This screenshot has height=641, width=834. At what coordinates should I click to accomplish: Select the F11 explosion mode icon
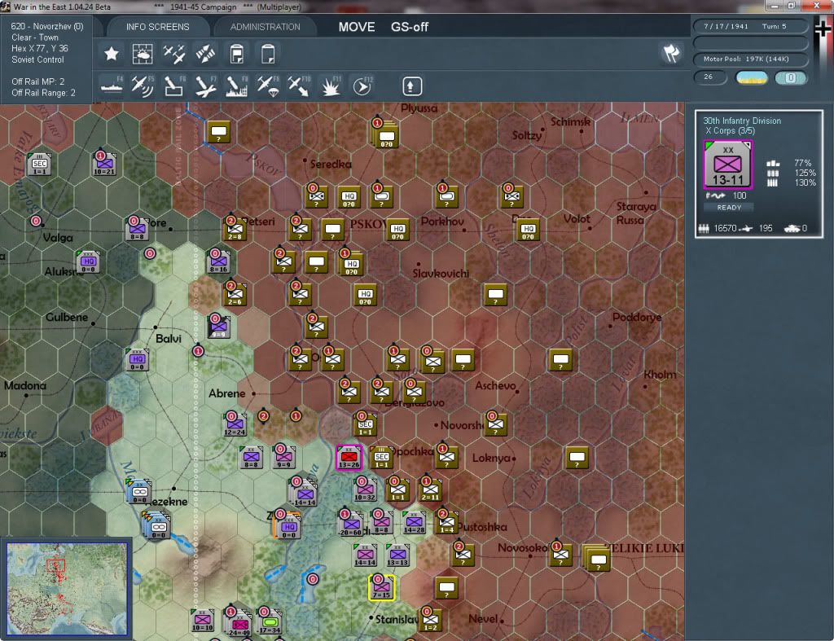coord(331,86)
